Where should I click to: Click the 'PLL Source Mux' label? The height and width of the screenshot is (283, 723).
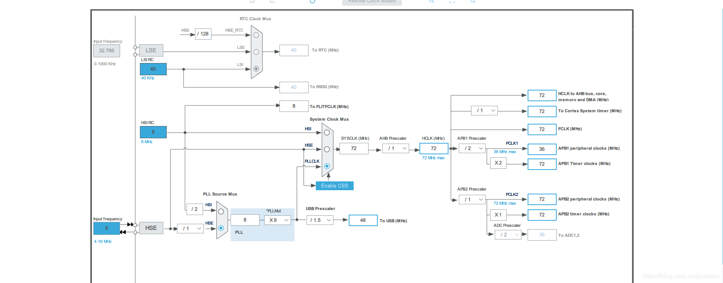tap(220, 194)
